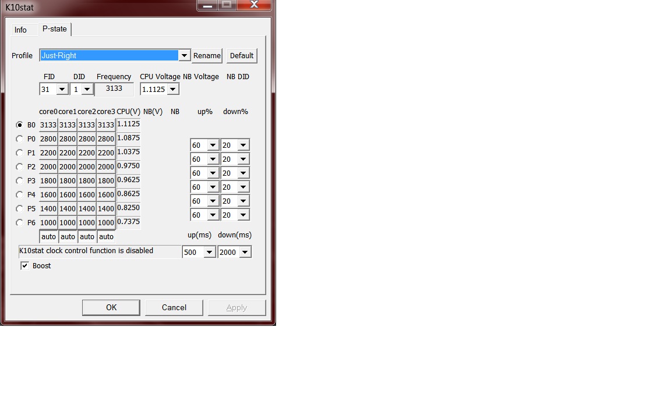
Task: Click the Rename profile button
Action: pos(207,56)
